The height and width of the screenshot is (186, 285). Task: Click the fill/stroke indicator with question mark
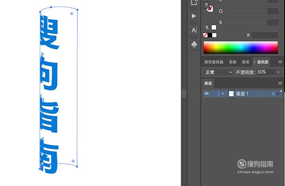point(208,7)
